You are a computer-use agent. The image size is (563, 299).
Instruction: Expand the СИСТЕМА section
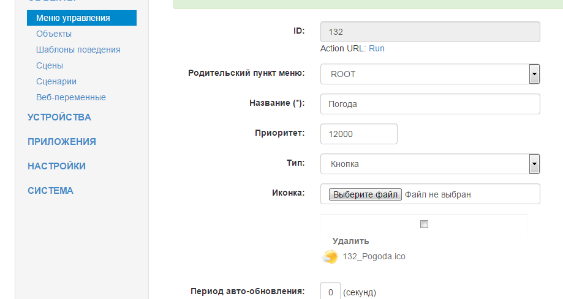click(x=50, y=191)
